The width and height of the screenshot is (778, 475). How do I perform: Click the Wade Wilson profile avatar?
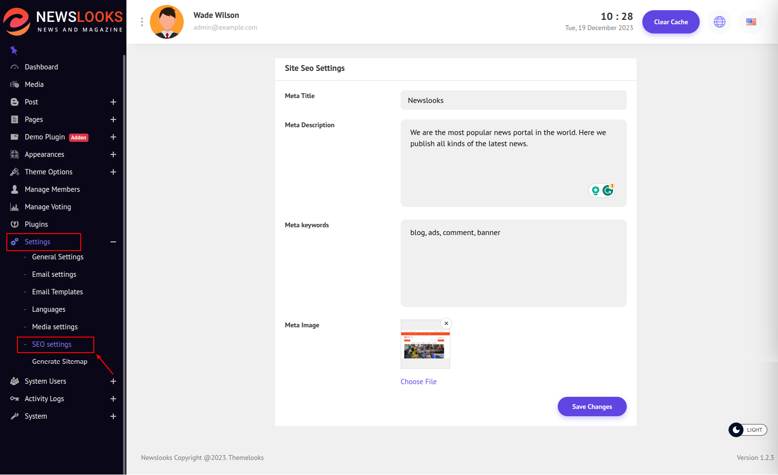coord(167,22)
